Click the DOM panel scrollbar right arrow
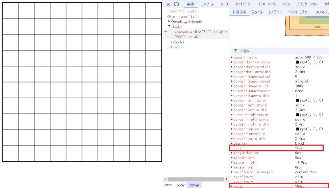Viewport: 329px width, 188px height. pos(227,179)
